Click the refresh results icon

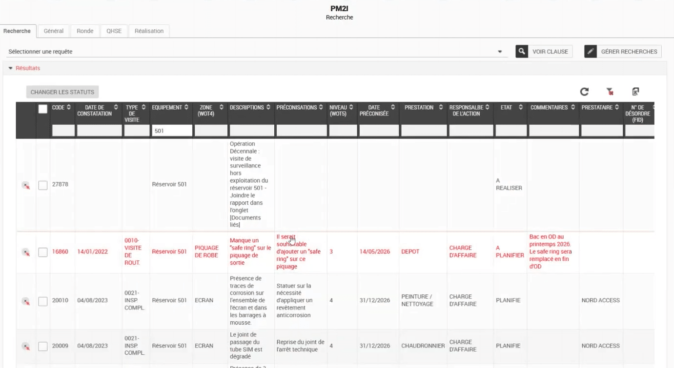pos(584,92)
